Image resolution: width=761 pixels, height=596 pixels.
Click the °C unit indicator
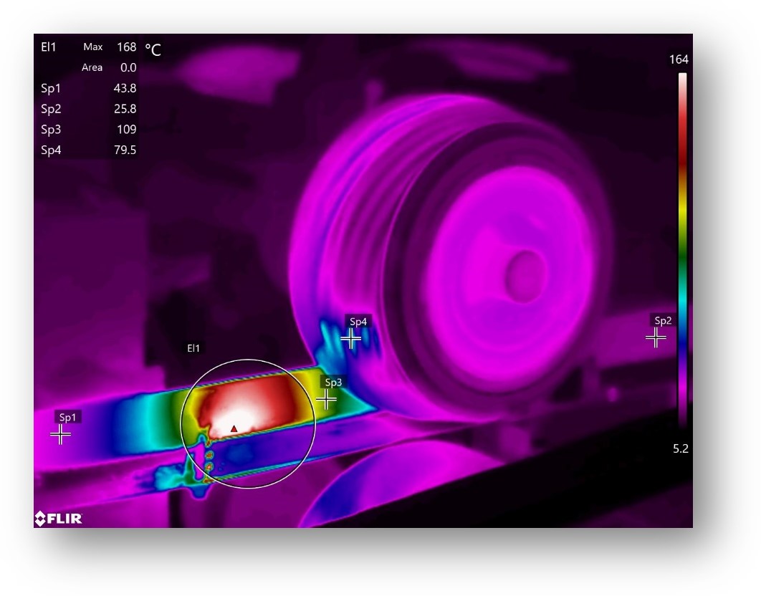tap(153, 49)
